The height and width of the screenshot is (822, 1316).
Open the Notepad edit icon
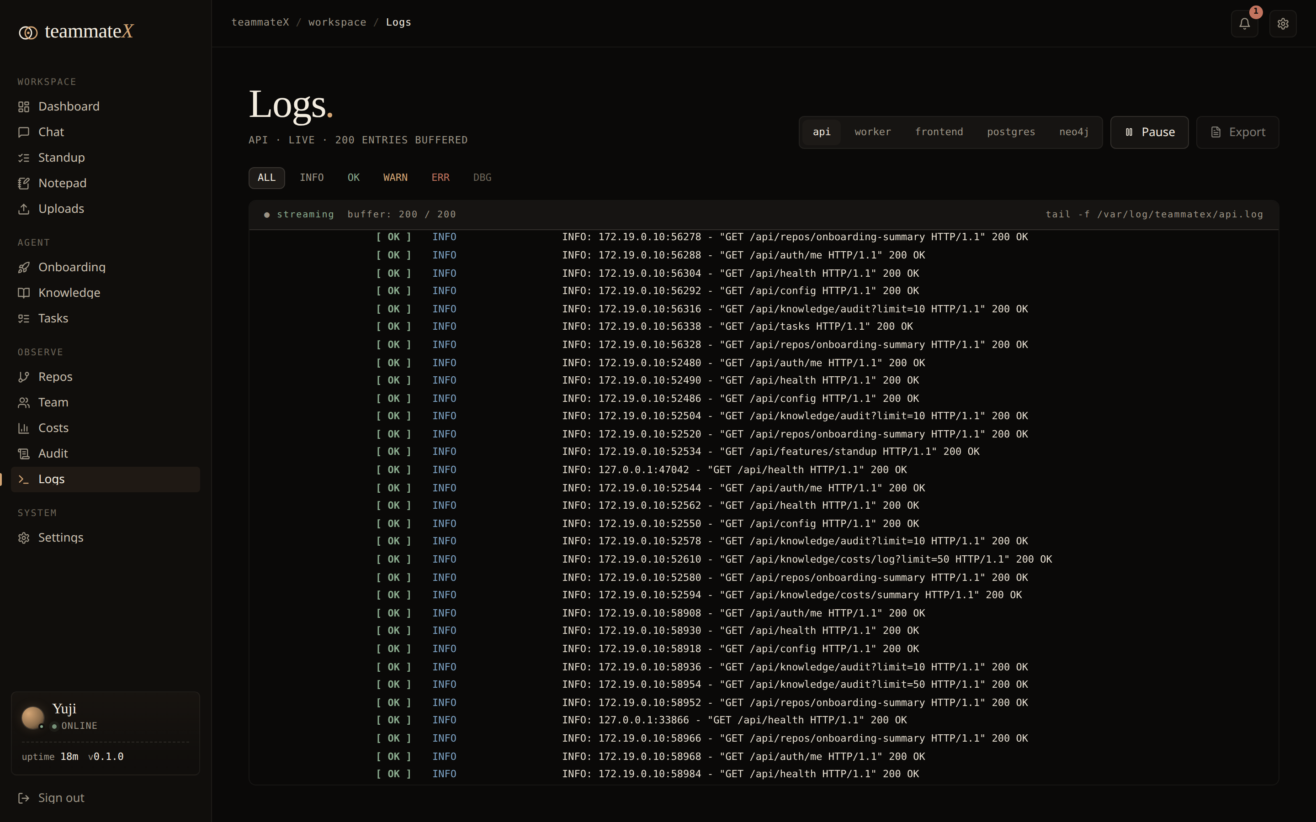[23, 183]
